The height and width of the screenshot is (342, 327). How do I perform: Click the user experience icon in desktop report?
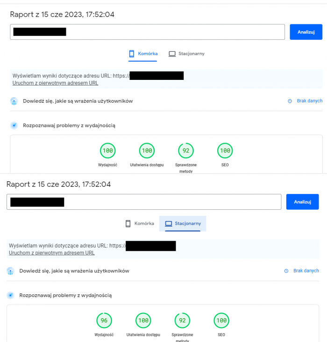pos(11,271)
